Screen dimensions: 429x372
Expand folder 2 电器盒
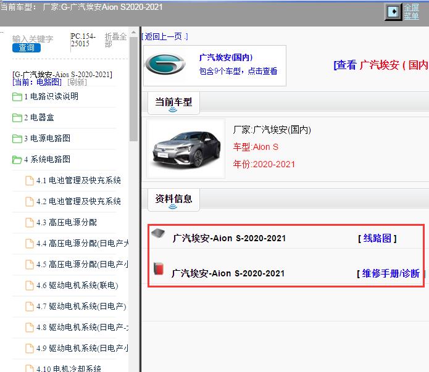39,117
